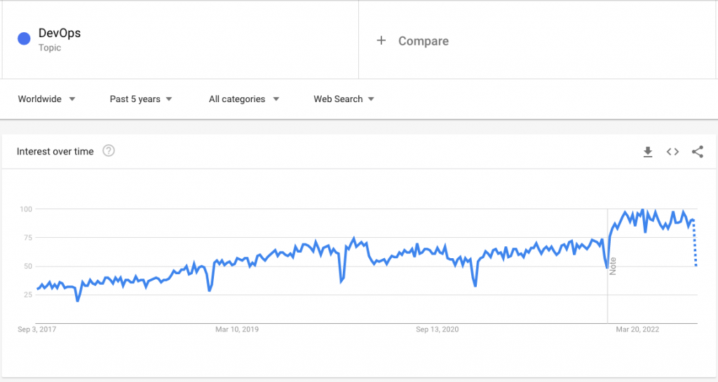Add a comparison term via Compare

(x=423, y=41)
